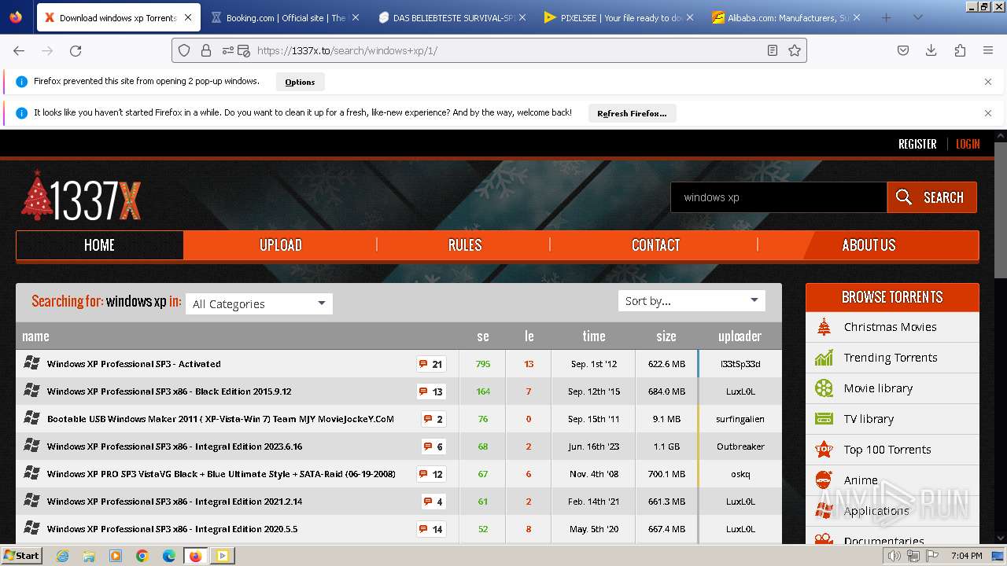Open Microsoft Edge from the taskbar
The height and width of the screenshot is (566, 1007).
click(x=169, y=556)
